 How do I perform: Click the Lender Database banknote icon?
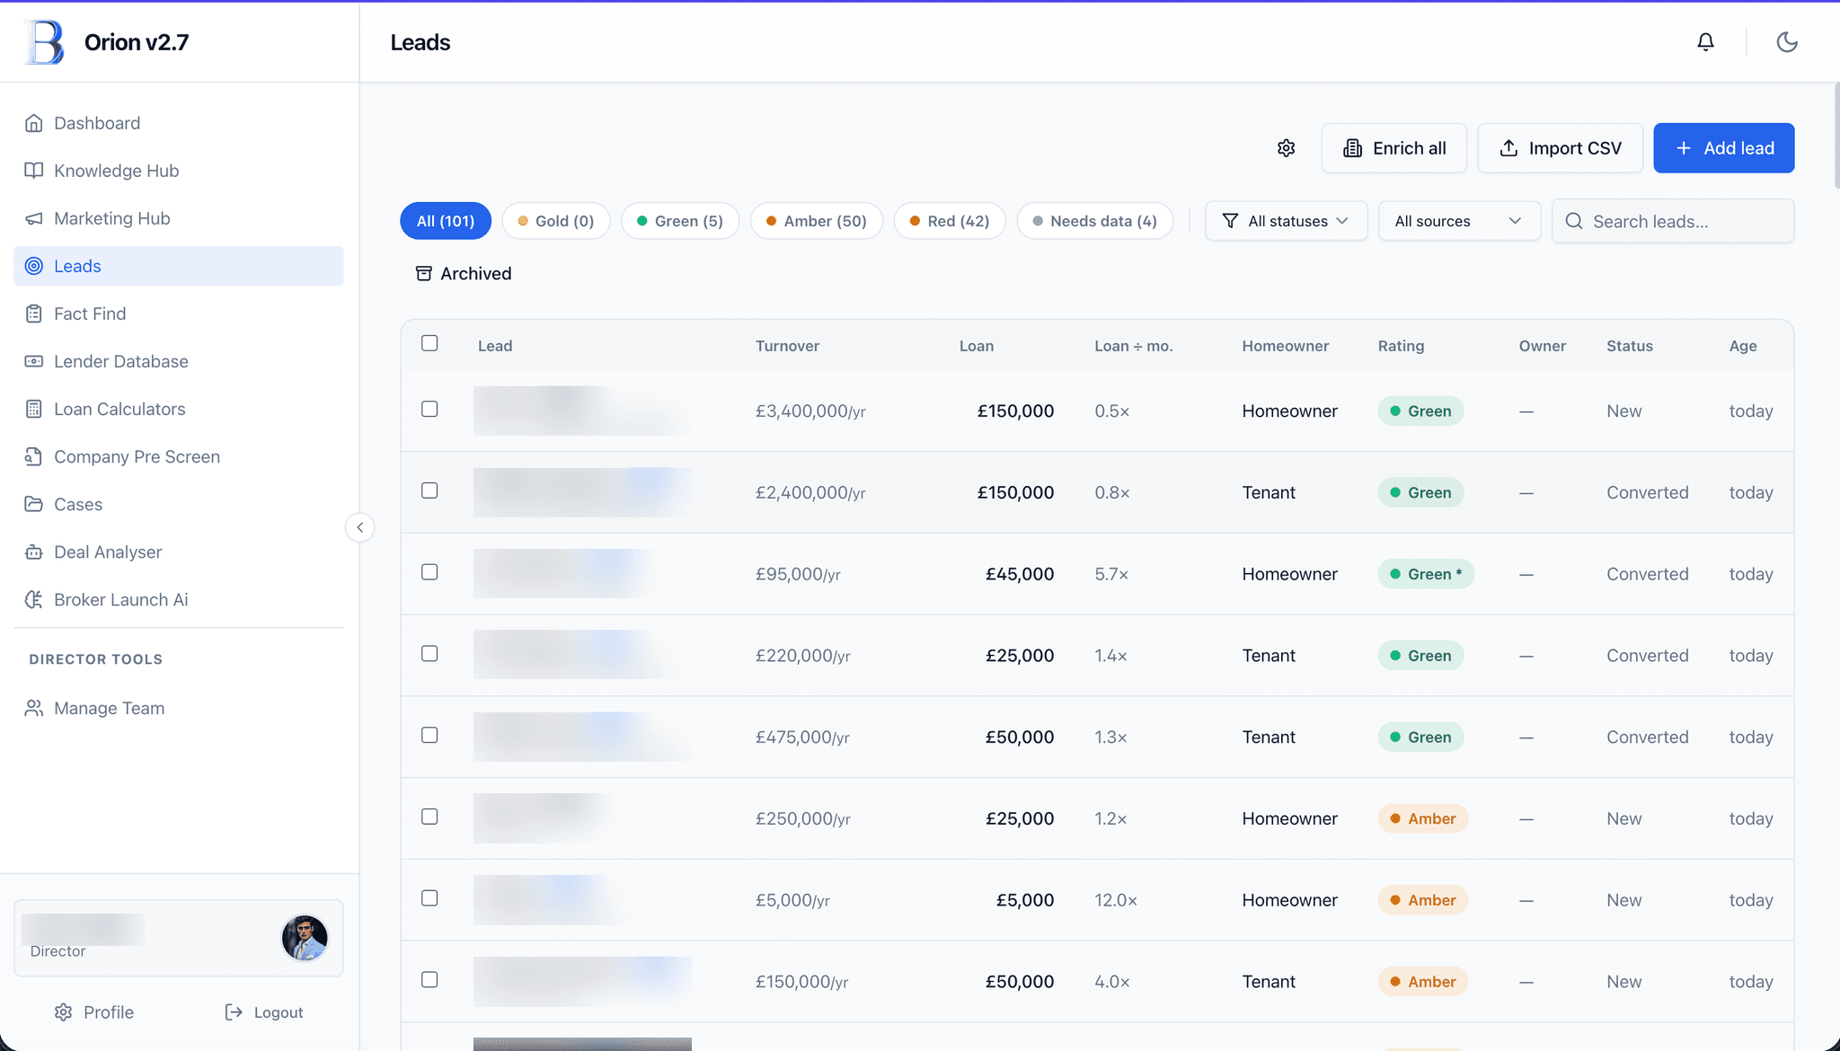34,361
